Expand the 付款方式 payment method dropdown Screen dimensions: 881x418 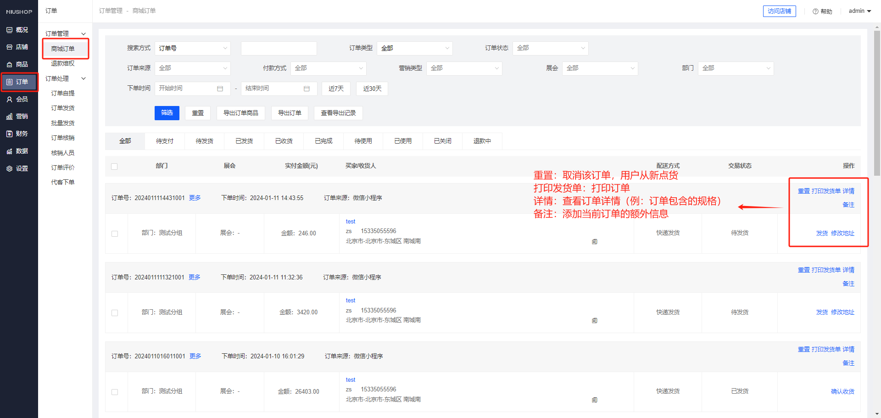[x=329, y=68]
